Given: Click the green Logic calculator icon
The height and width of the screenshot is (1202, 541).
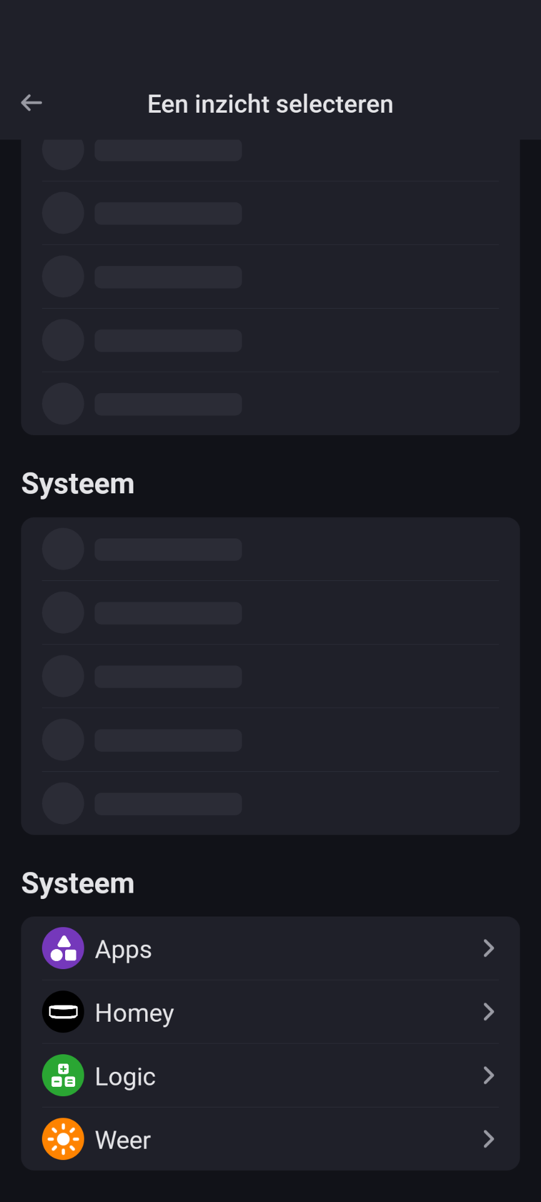Looking at the screenshot, I should pyautogui.click(x=63, y=1076).
